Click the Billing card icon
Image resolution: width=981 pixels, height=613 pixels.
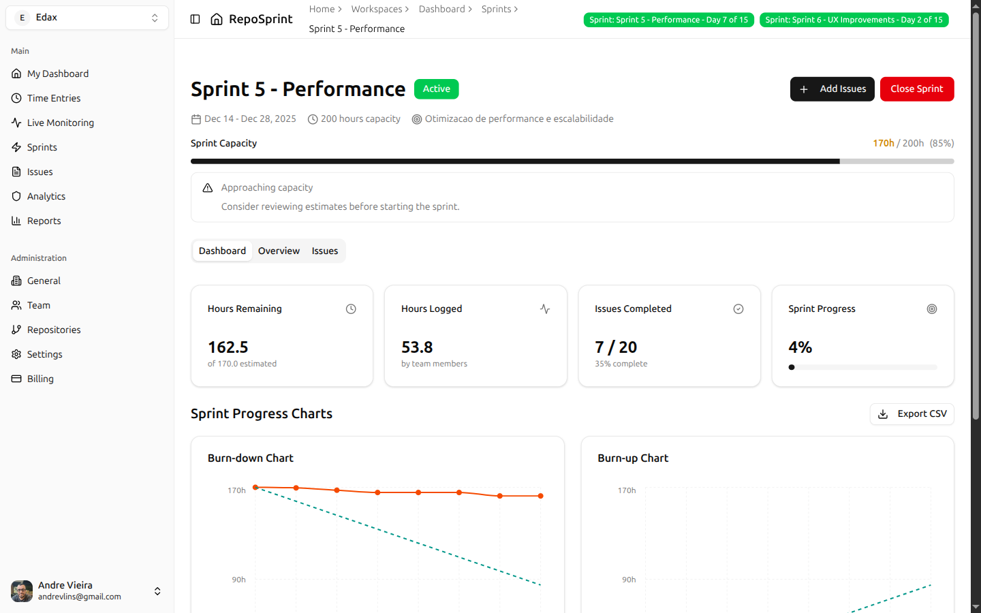coord(16,378)
